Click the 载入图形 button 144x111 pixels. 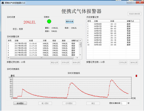[x=45, y=103]
